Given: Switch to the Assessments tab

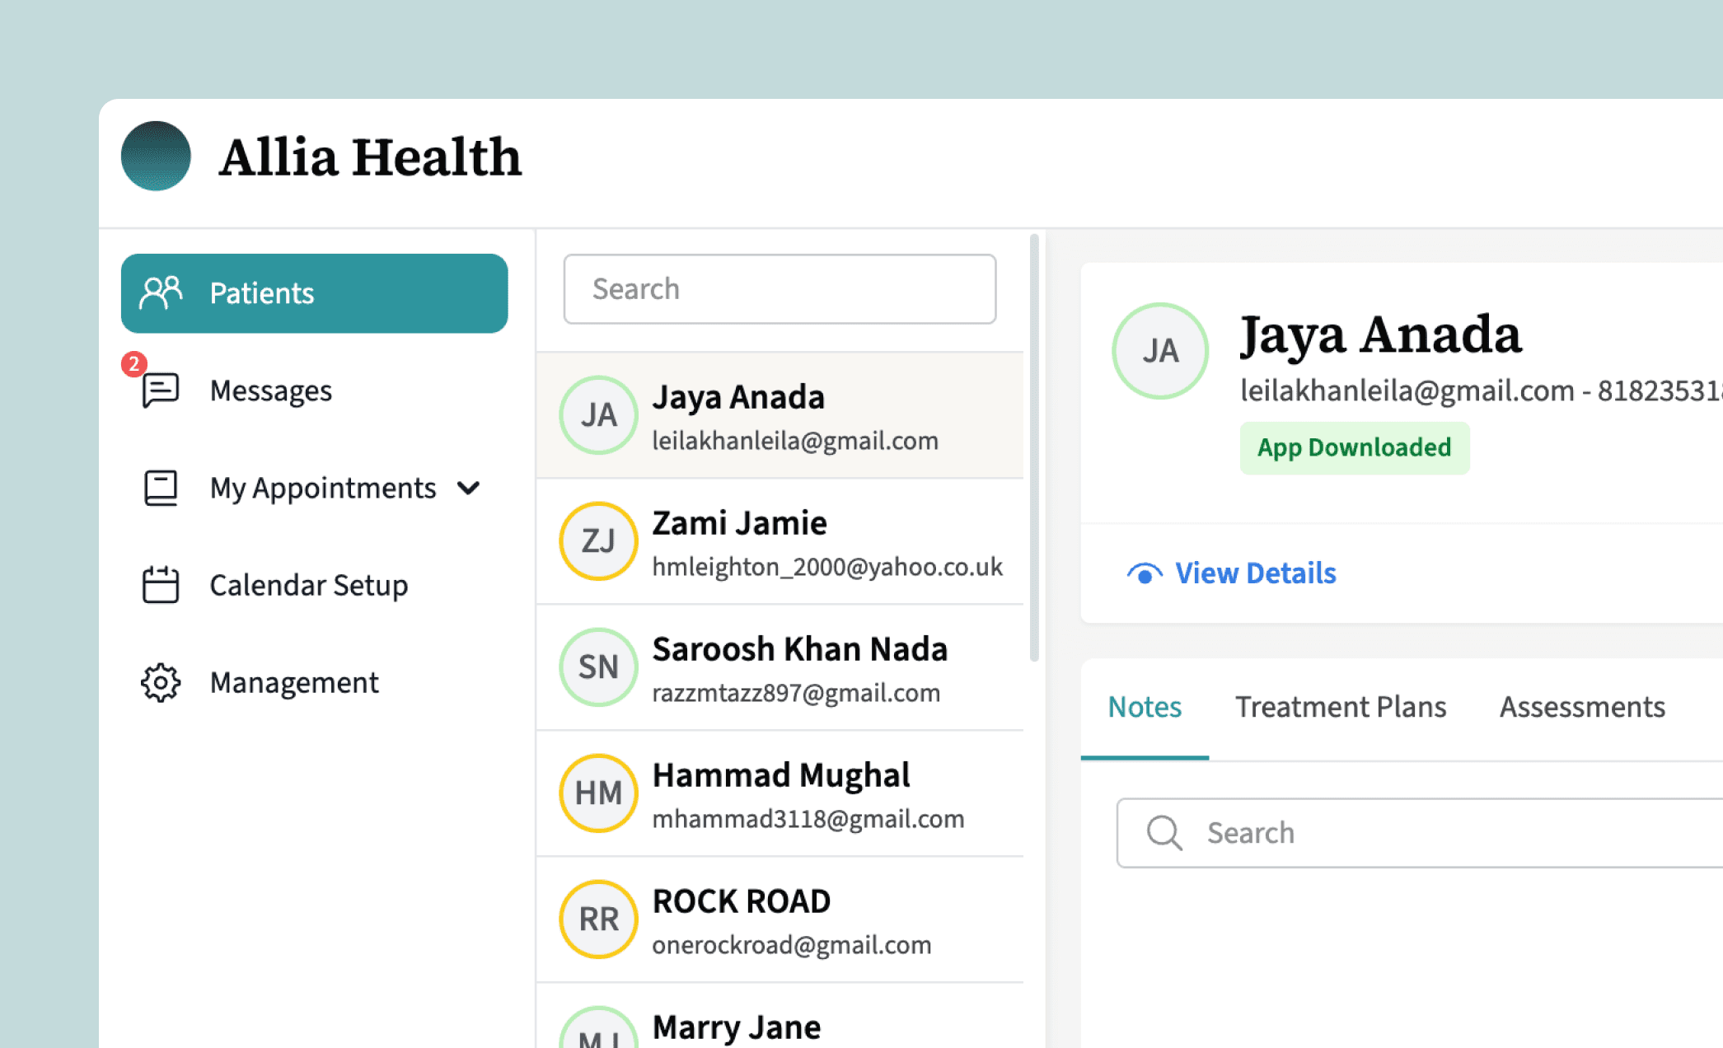Looking at the screenshot, I should [1582, 707].
